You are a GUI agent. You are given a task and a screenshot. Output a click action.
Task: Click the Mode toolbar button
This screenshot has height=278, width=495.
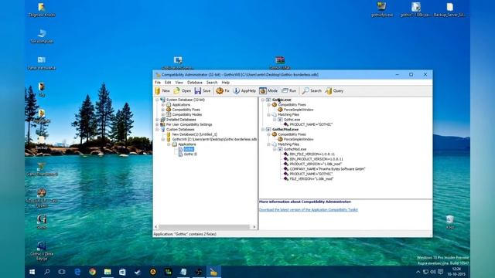click(x=268, y=91)
